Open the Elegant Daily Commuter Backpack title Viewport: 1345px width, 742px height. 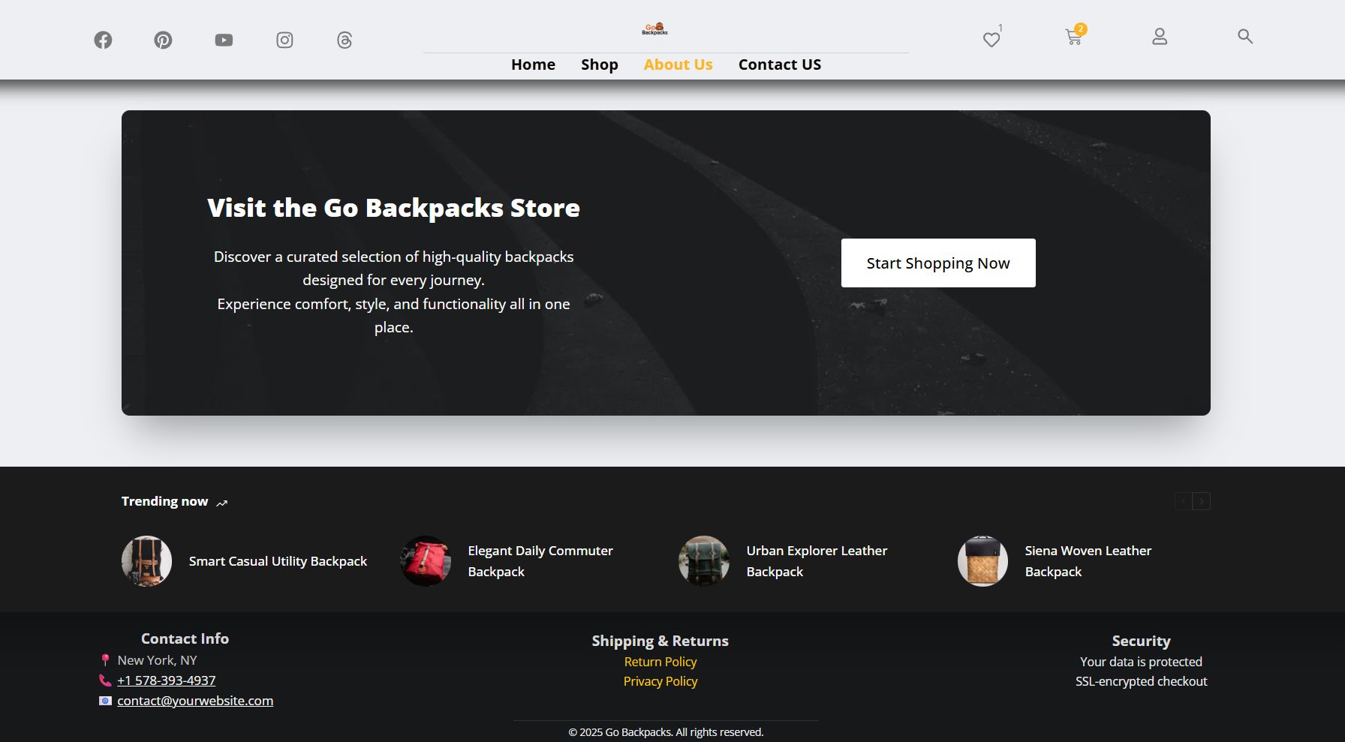click(540, 561)
